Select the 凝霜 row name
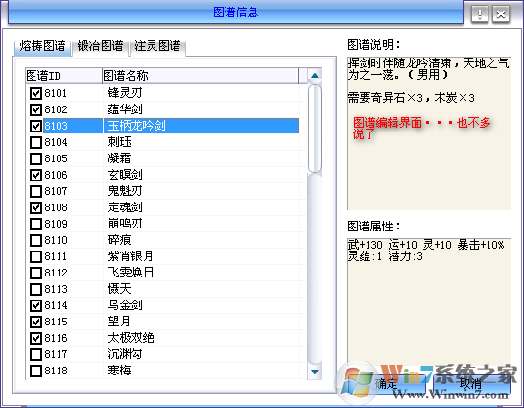The image size is (524, 408). click(119, 158)
